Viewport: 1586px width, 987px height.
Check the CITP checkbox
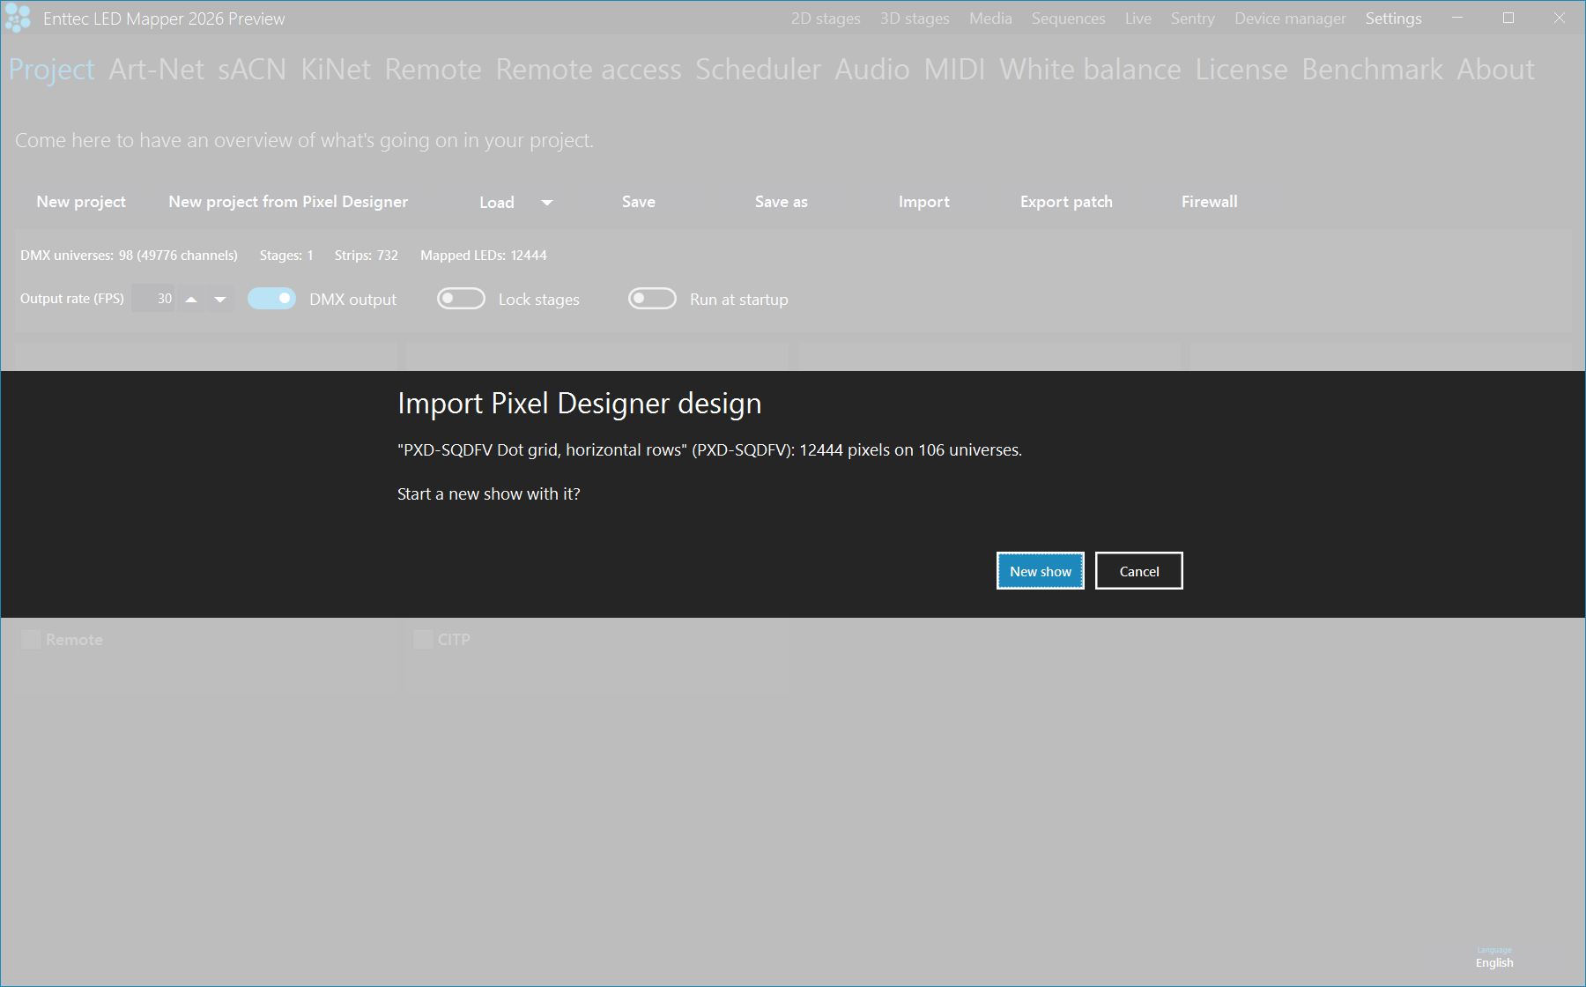(423, 640)
